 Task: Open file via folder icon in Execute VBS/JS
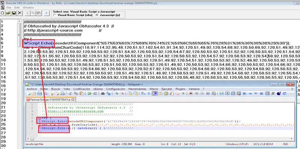8,13
